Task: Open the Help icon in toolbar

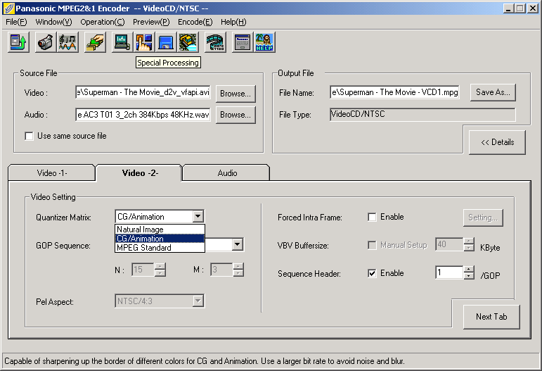Action: 264,42
